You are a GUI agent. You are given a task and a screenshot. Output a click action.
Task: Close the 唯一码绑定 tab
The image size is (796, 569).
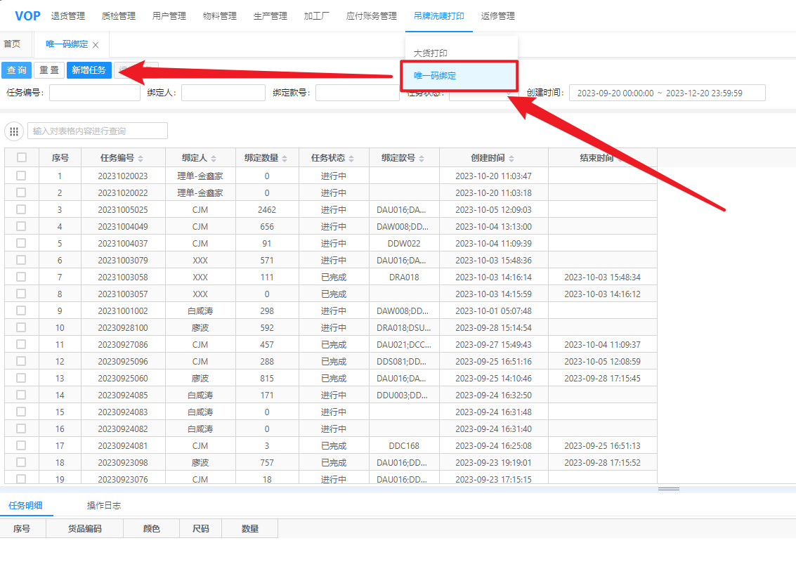(96, 45)
